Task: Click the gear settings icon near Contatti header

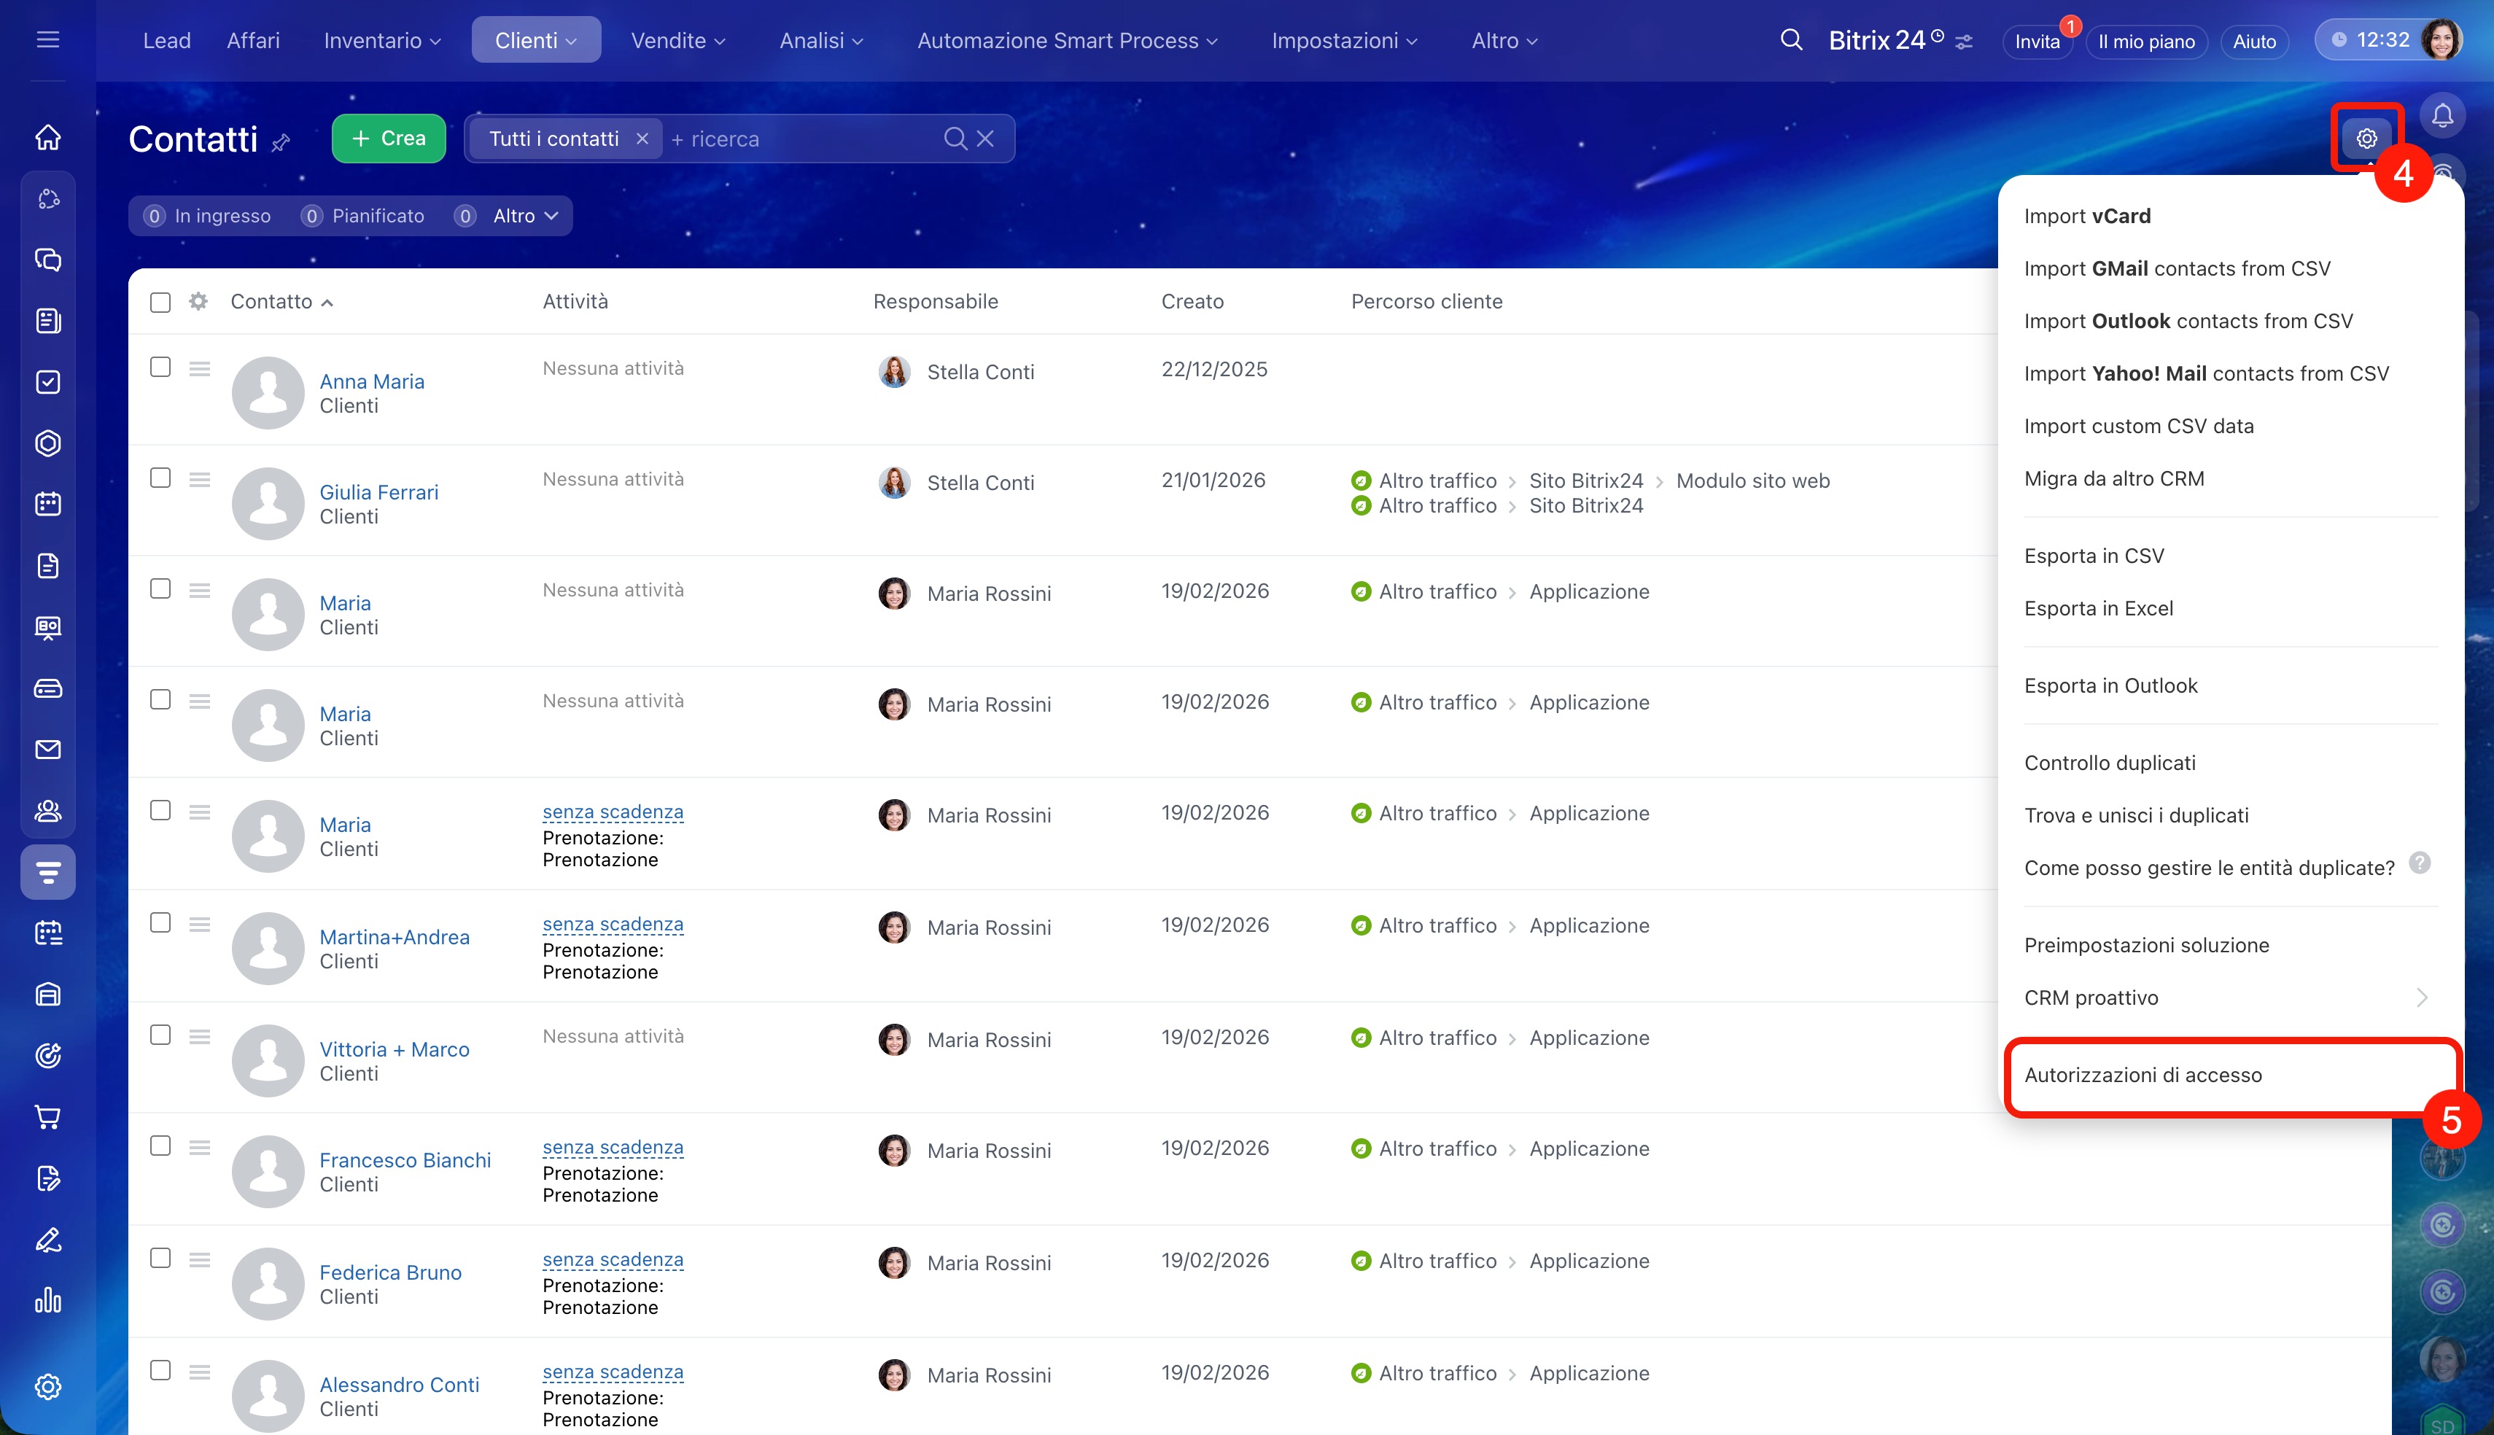Action: click(x=2366, y=139)
